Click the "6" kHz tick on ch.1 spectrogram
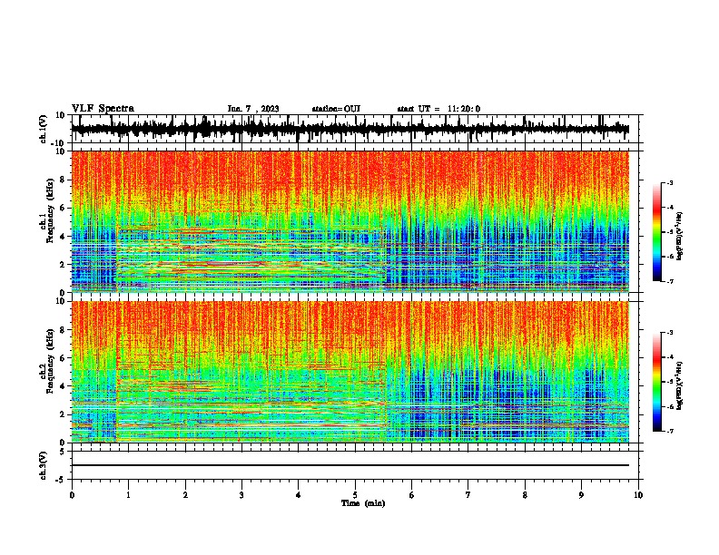The width and height of the screenshot is (719, 555). coord(63,208)
